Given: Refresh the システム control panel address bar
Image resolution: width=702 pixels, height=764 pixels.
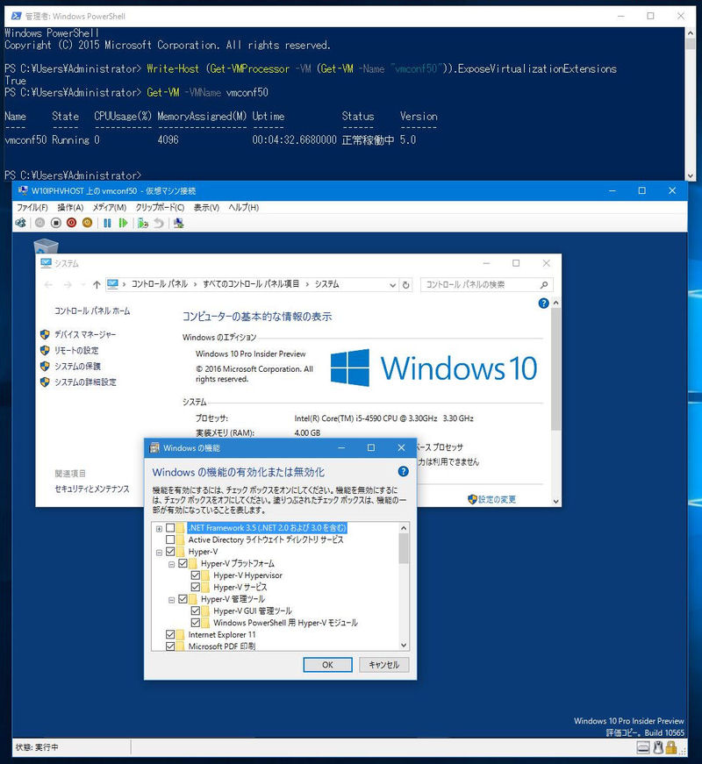Looking at the screenshot, I should coord(405,284).
